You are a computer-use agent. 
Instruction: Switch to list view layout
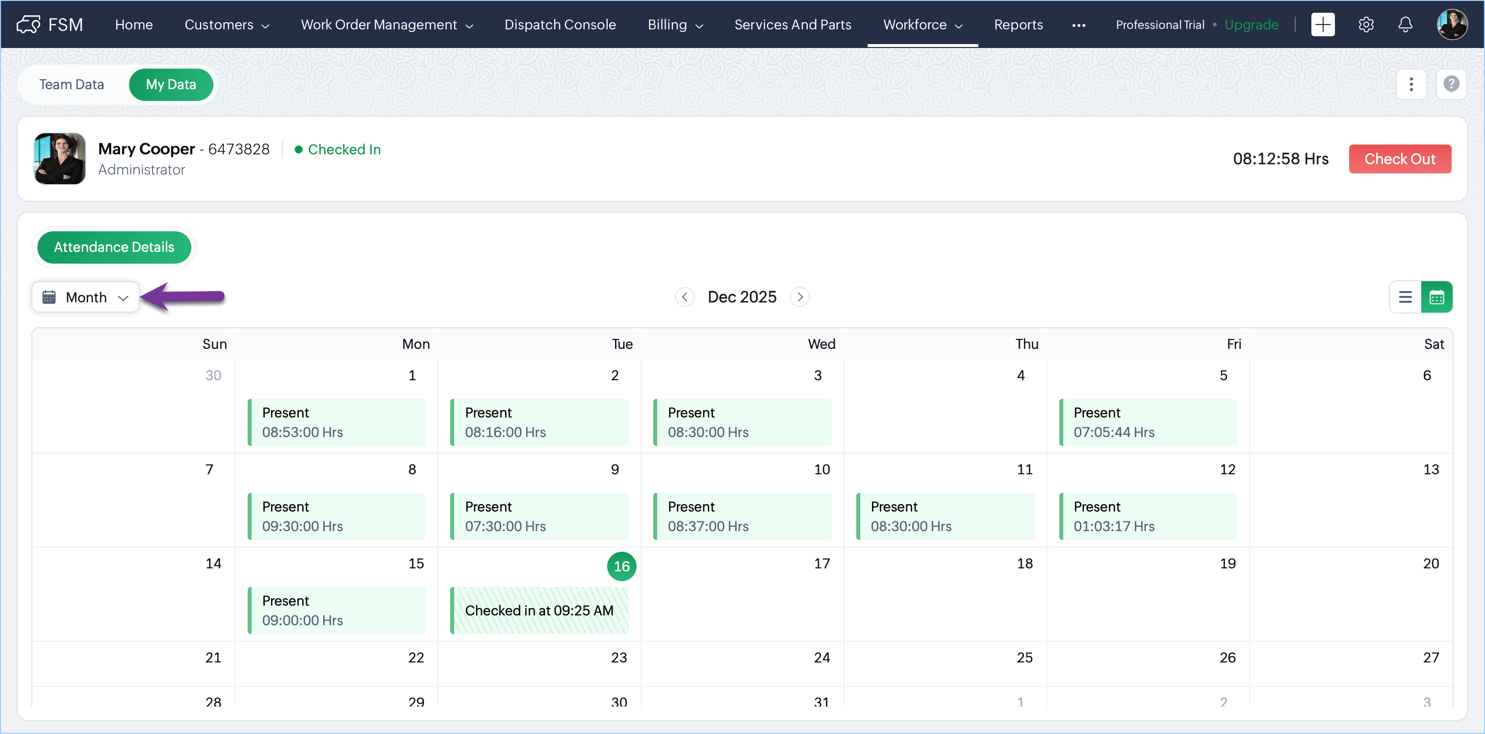coord(1405,297)
